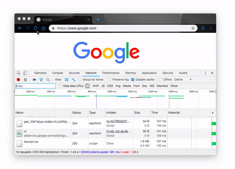The image size is (235, 169).
Task: Sort requests by the Time column
Action: (x=159, y=113)
